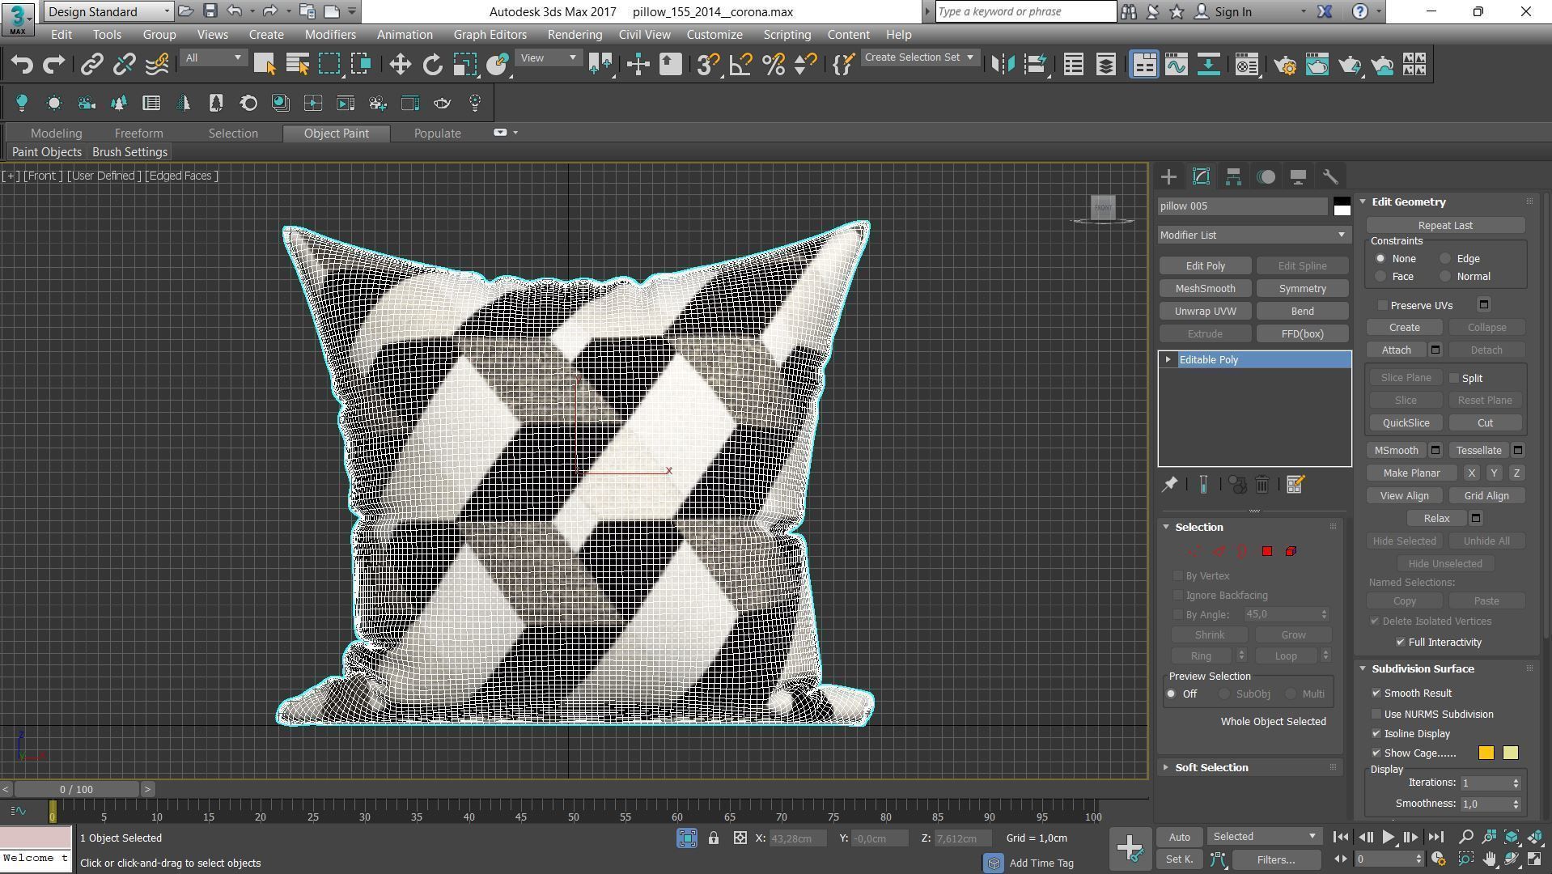Toggle the Angle Snap button
The image size is (1552, 874).
[x=740, y=65]
